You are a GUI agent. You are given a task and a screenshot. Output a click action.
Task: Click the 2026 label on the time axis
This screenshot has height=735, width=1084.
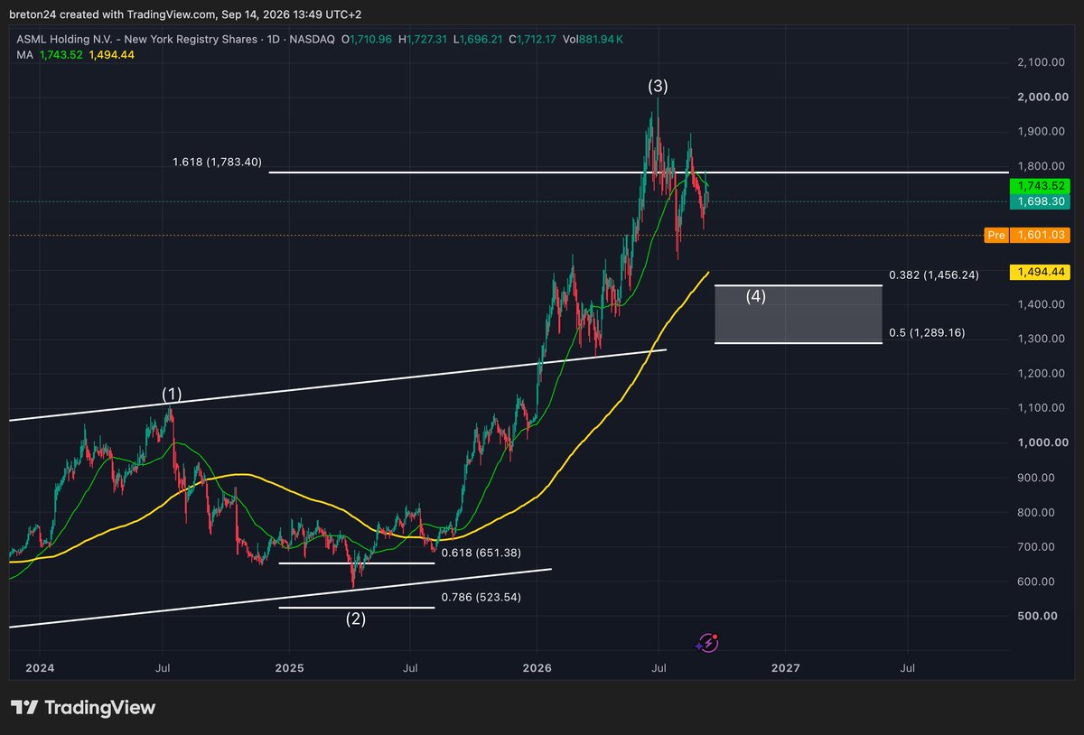(537, 668)
